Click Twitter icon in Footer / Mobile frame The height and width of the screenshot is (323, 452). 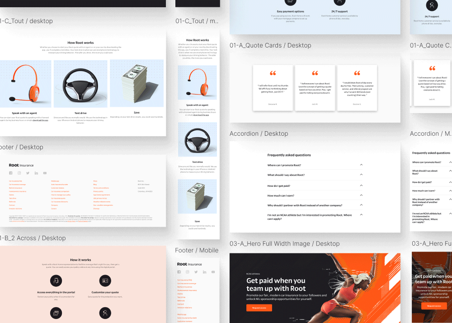(196, 272)
